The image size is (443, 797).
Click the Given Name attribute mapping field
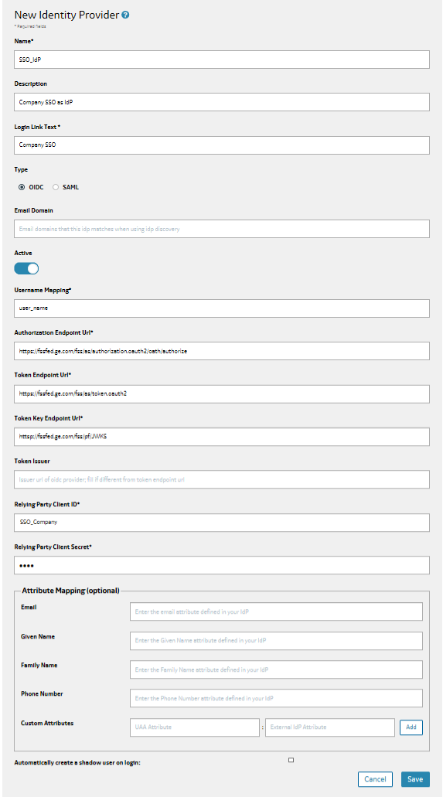pyautogui.click(x=276, y=641)
